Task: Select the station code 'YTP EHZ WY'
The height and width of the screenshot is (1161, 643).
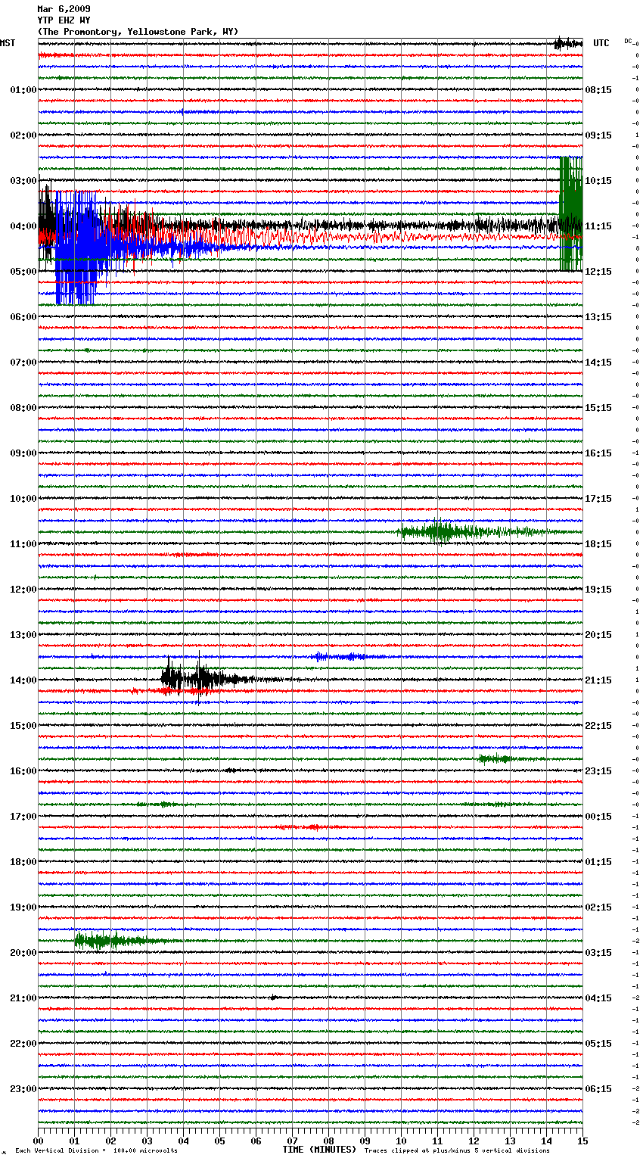Action: [x=64, y=20]
